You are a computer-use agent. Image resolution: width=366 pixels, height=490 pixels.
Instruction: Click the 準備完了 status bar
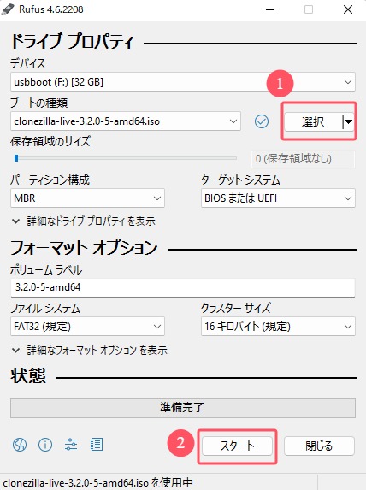183,408
